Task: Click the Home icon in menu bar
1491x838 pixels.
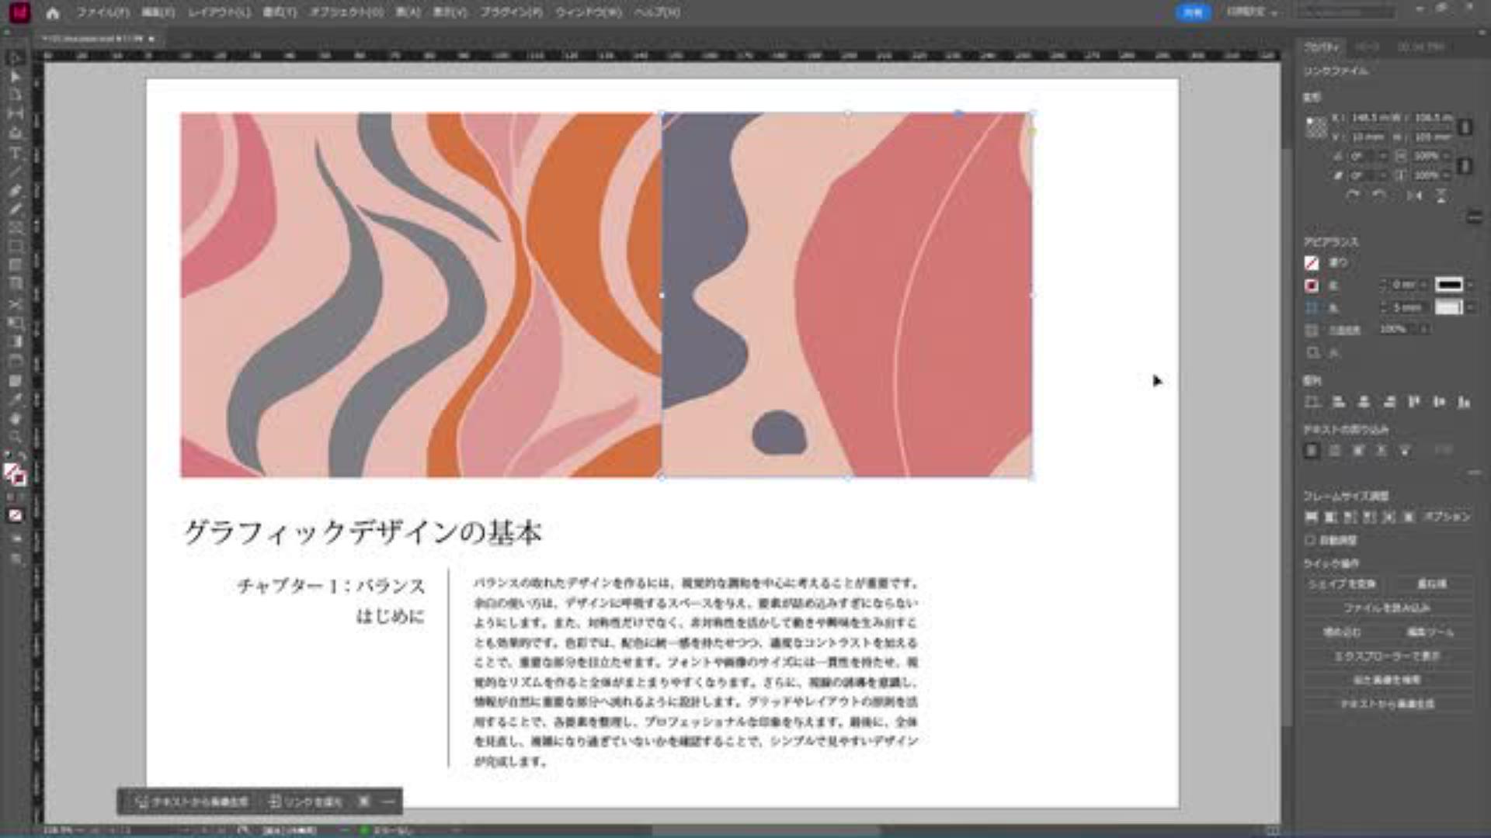Action: pos(52,13)
